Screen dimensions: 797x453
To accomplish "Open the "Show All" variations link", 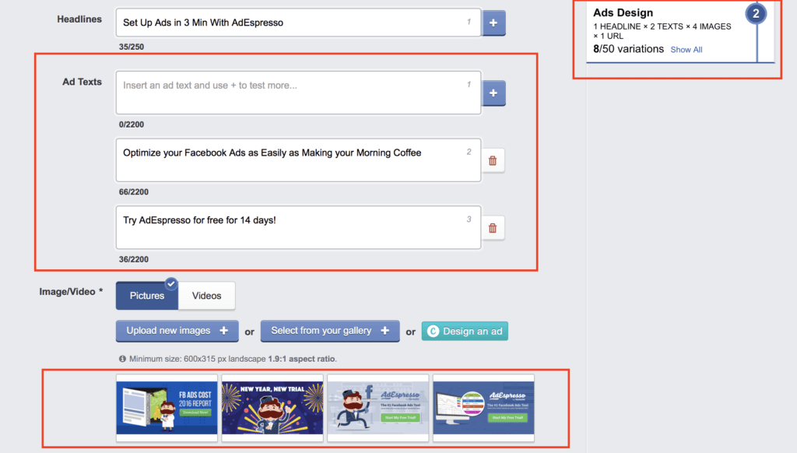I will point(686,49).
